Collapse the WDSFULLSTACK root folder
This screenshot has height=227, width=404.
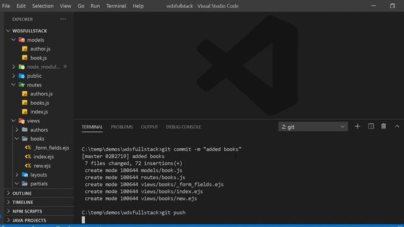point(8,31)
